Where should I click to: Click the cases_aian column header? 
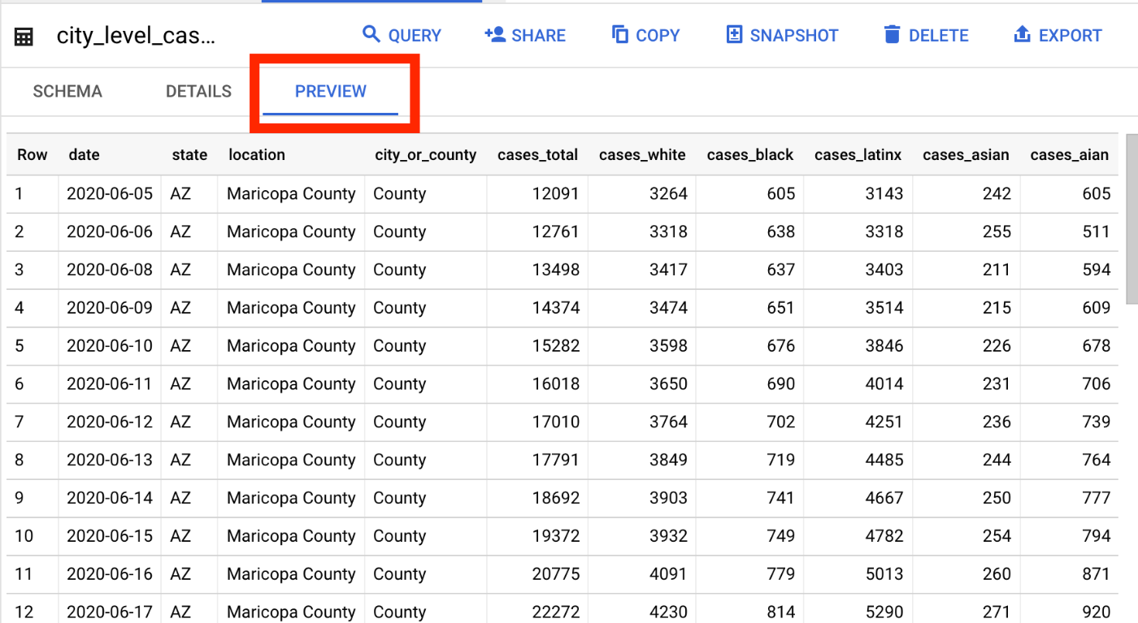click(x=1069, y=154)
